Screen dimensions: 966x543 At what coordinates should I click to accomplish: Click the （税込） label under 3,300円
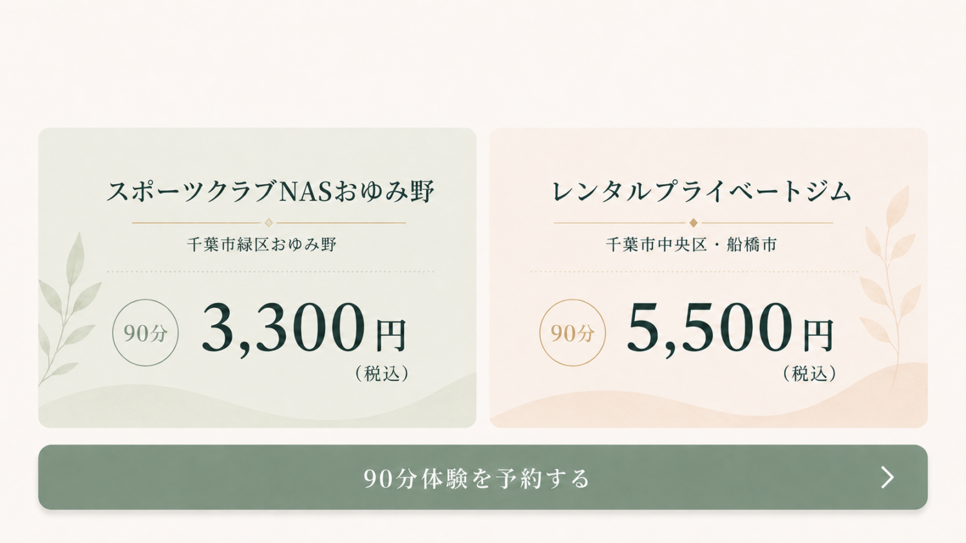(x=382, y=374)
